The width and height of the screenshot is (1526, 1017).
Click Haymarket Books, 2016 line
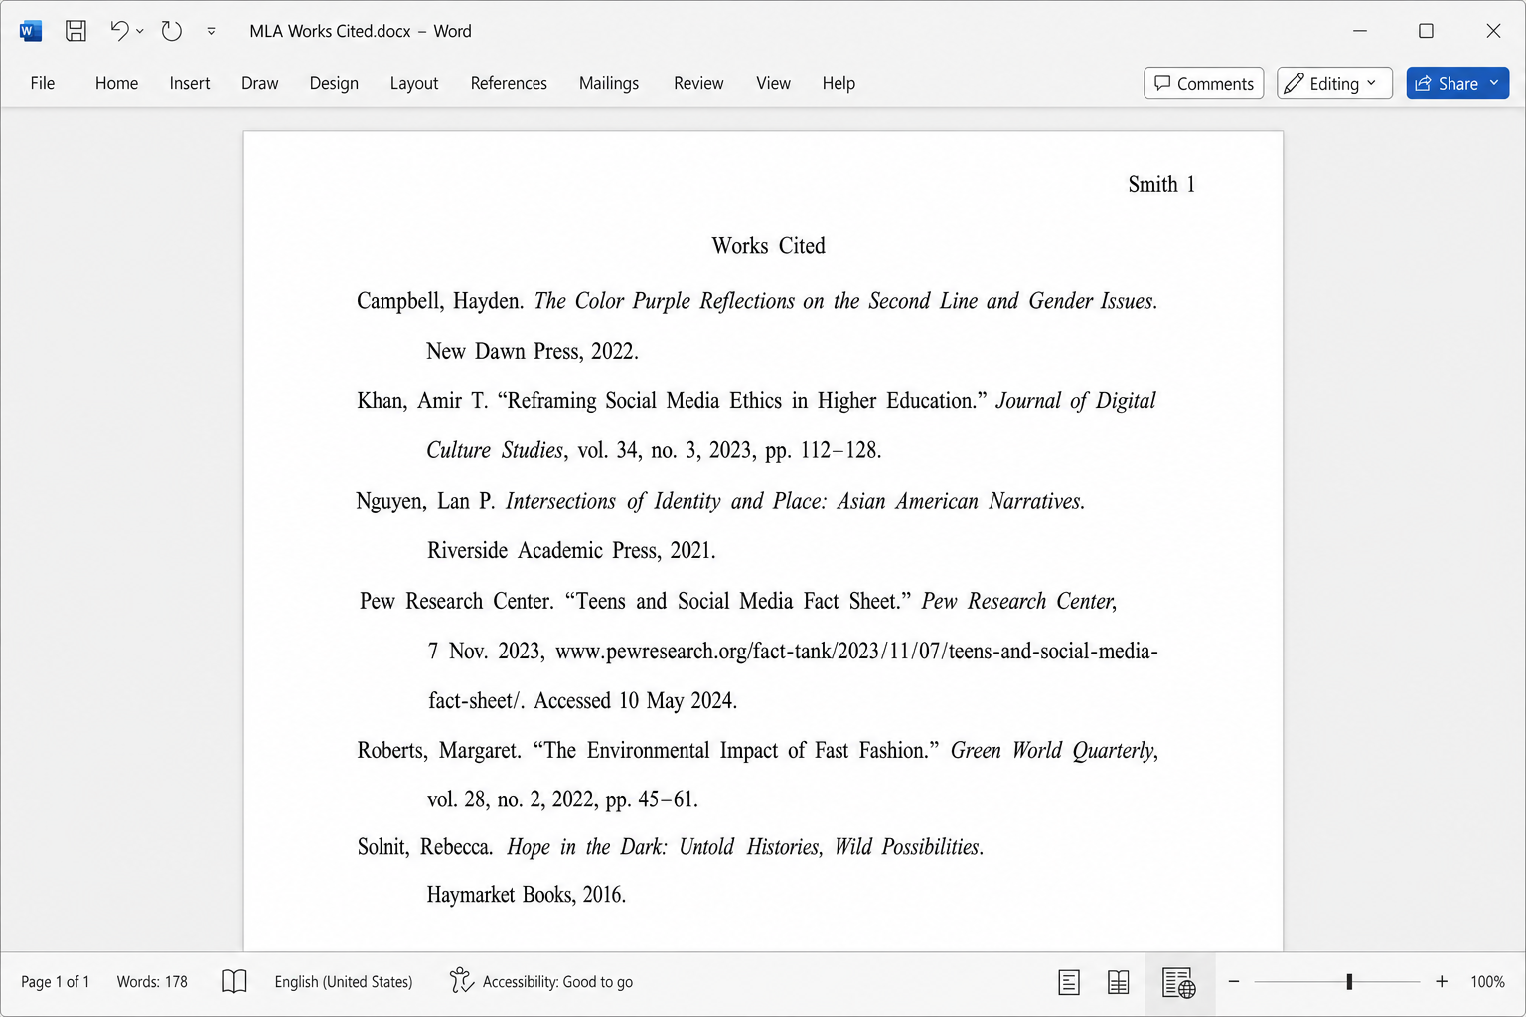[527, 895]
